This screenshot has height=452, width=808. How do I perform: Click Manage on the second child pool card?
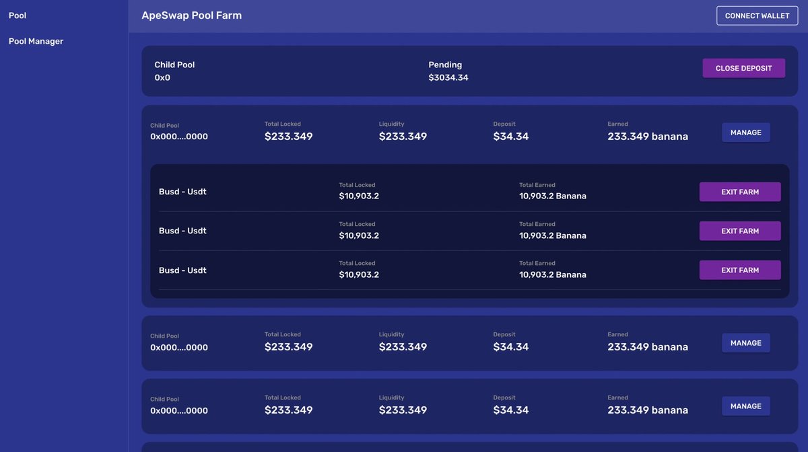(x=745, y=343)
